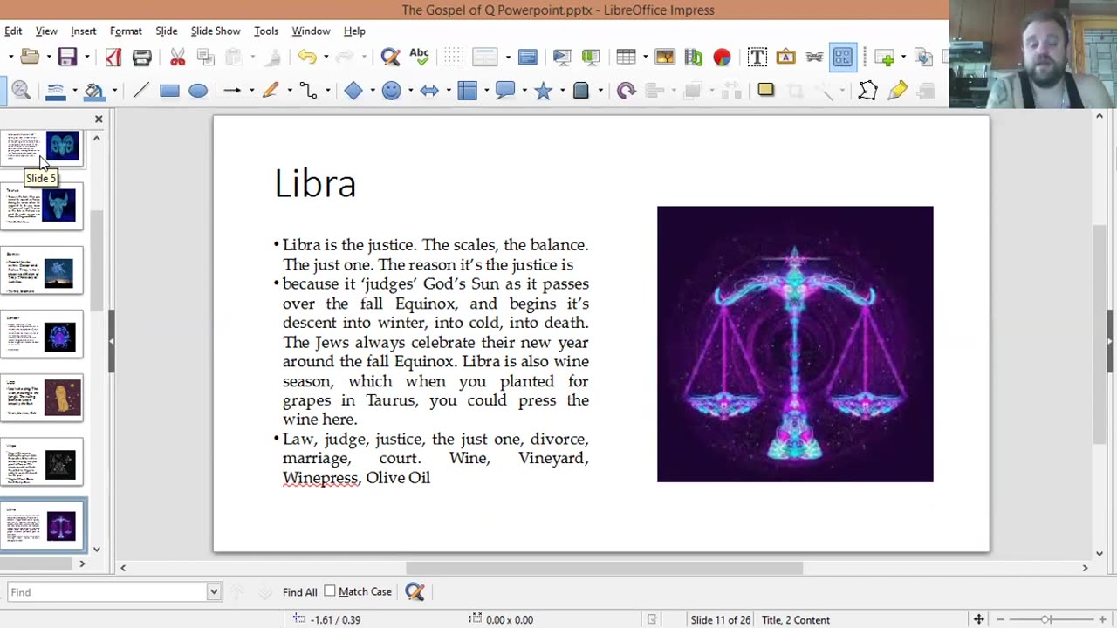The height and width of the screenshot is (628, 1117).
Task: Select the Libra slide thumbnail
Action: [x=43, y=525]
